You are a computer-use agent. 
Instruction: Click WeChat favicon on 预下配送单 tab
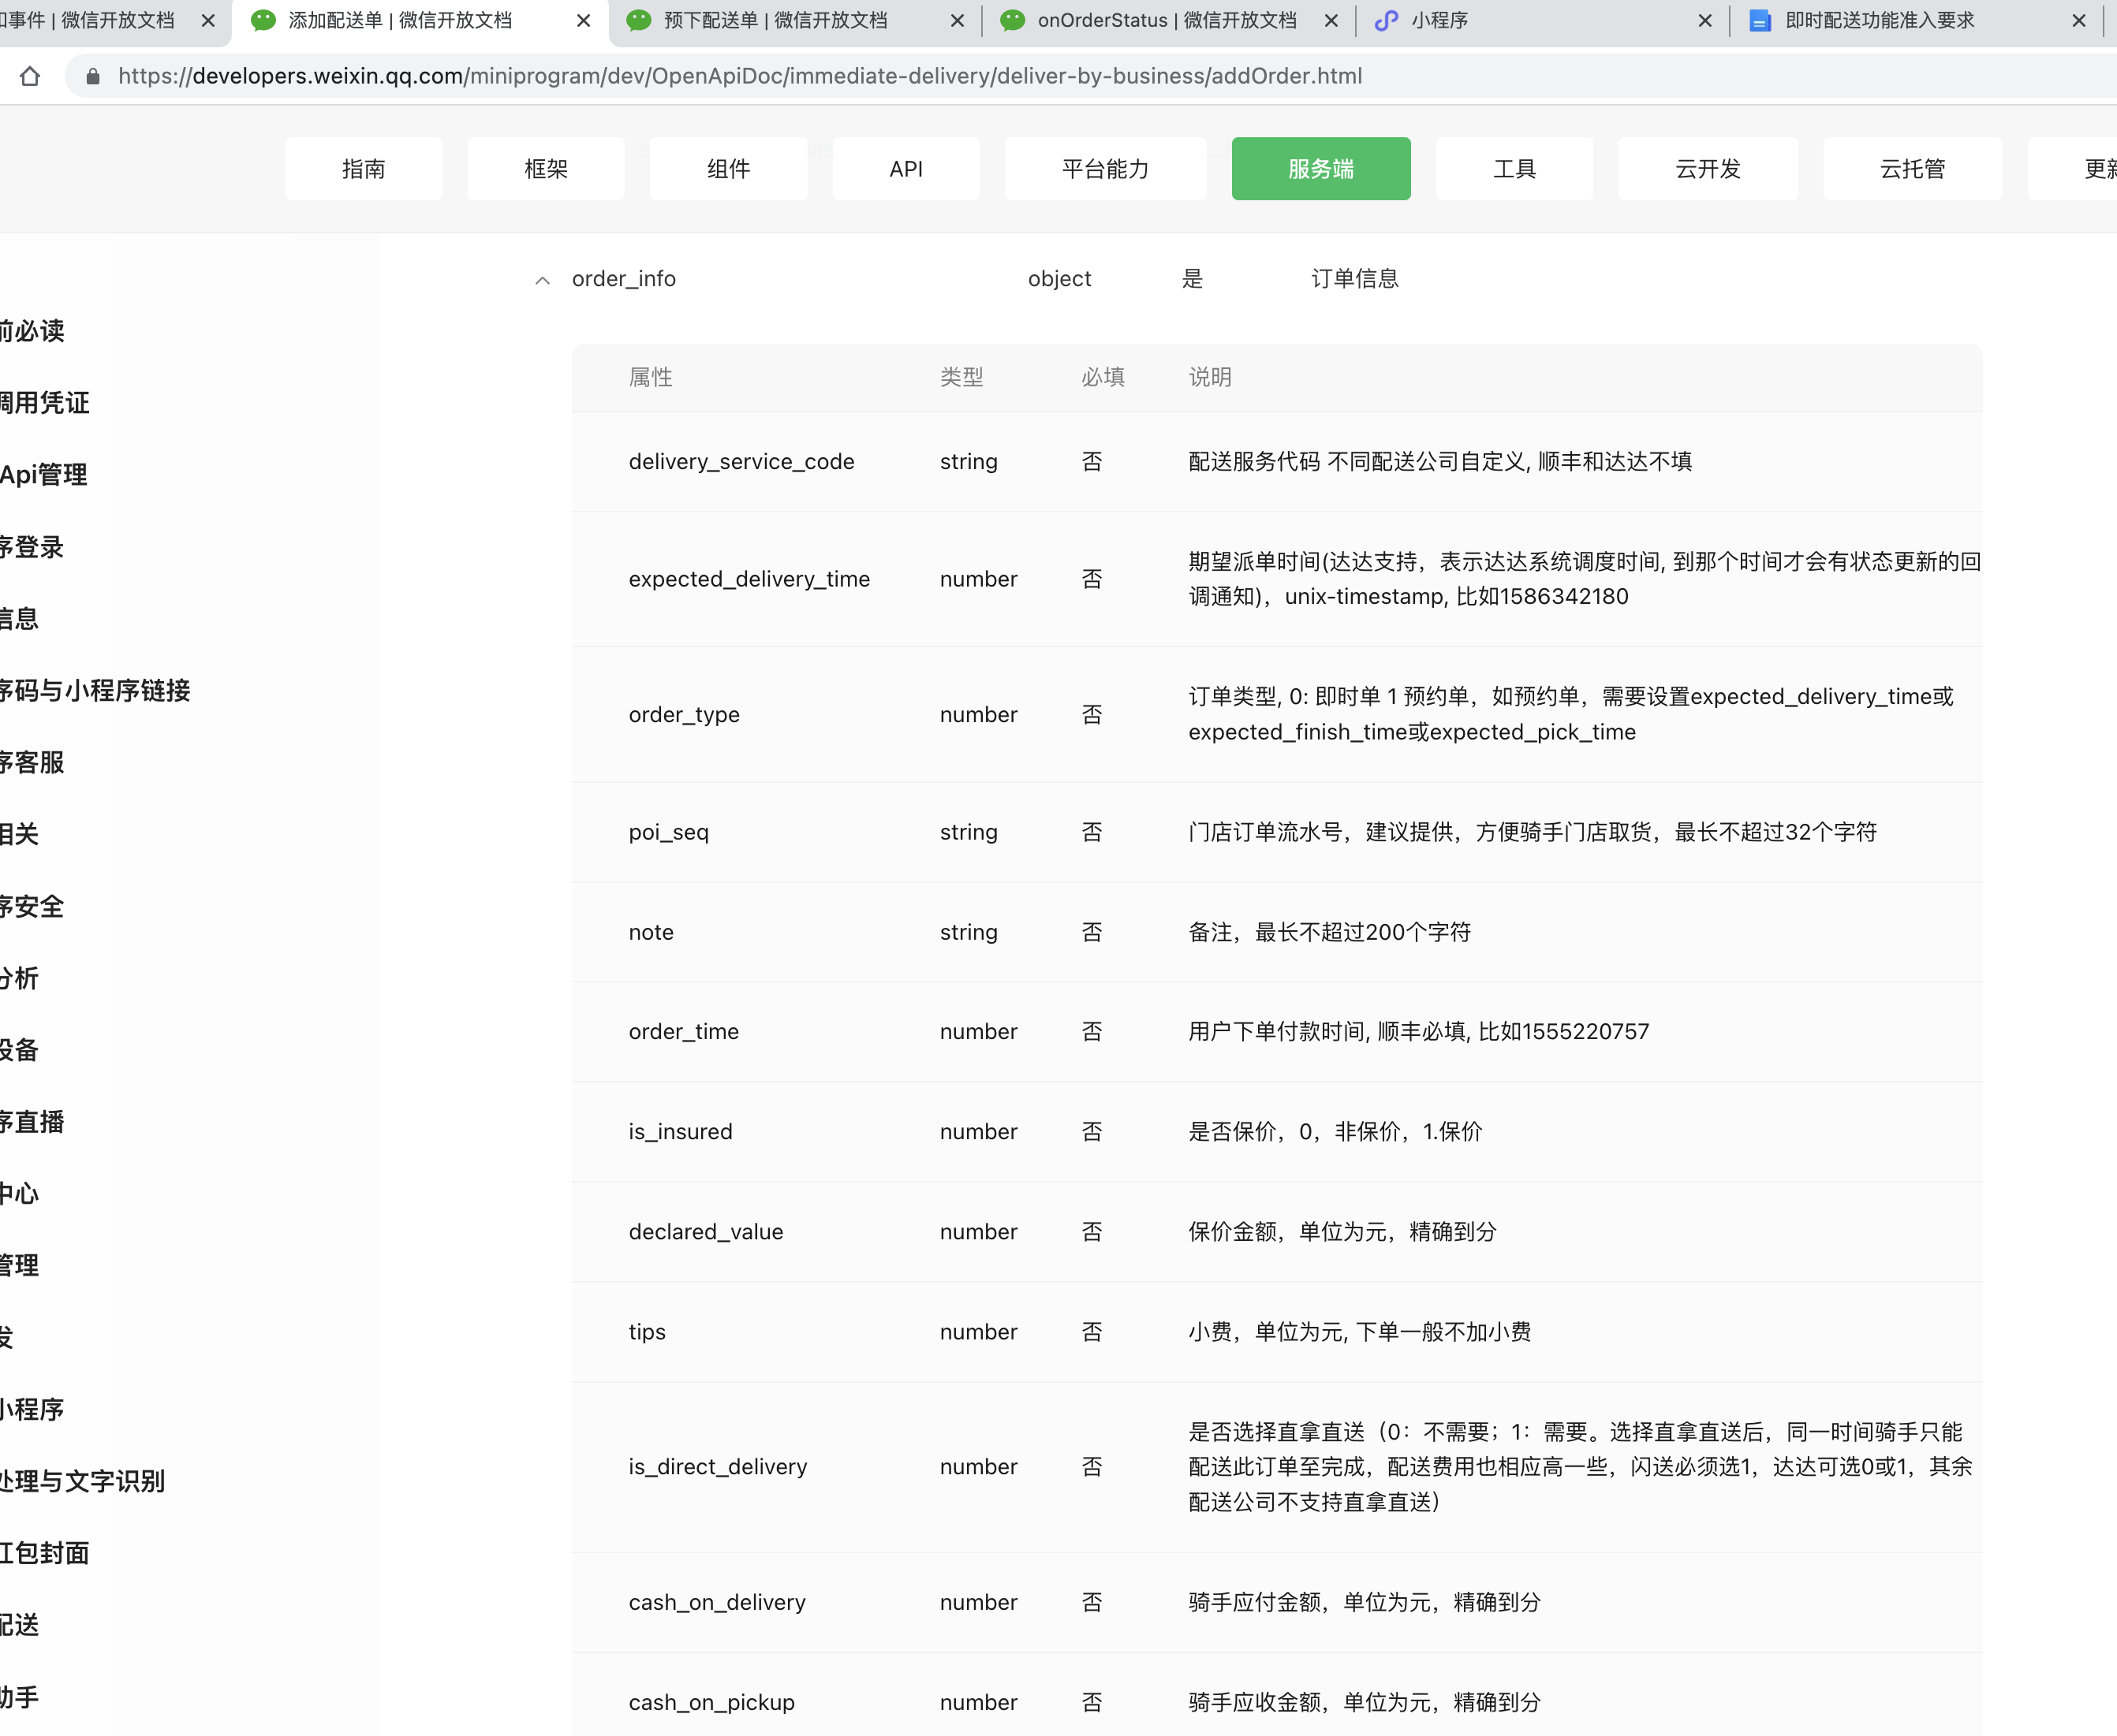click(x=638, y=20)
